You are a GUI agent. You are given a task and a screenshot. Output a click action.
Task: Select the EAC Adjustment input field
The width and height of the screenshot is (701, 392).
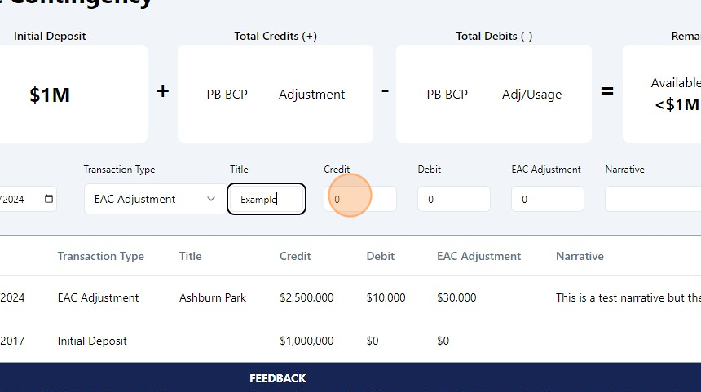click(547, 199)
